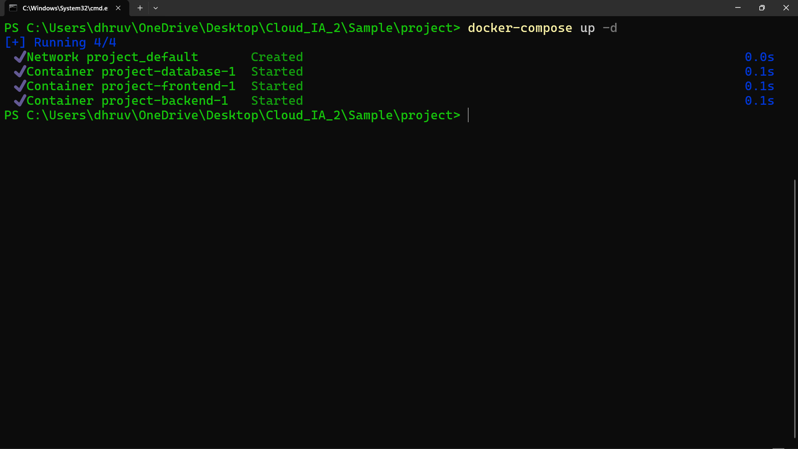Restore down the terminal window
Image resolution: width=798 pixels, height=449 pixels.
pyautogui.click(x=762, y=8)
